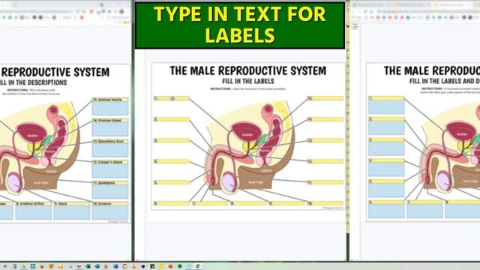Select blue description box under label 7, right window
480x270 pixels.
pos(424,211)
